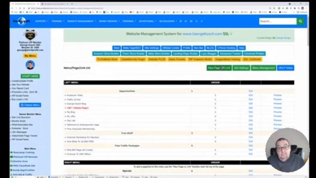
Task: Open the Menu Management button
Action: [263, 68]
